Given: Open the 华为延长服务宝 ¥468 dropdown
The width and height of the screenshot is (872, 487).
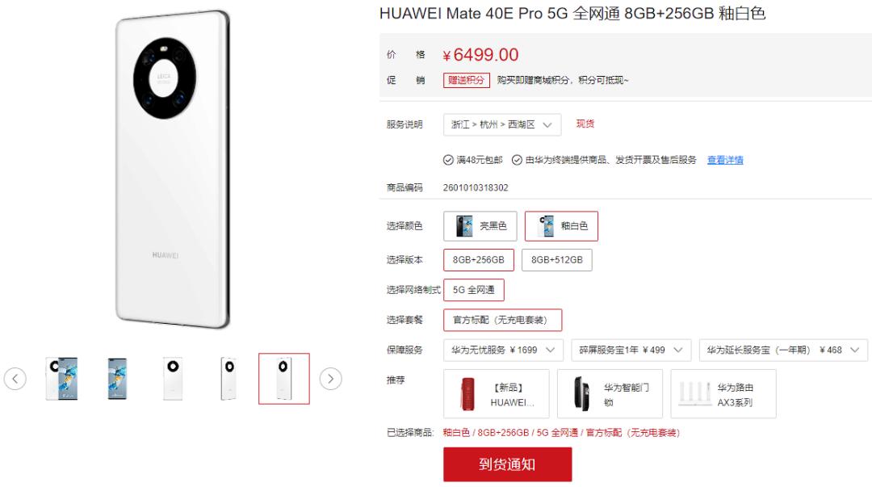Looking at the screenshot, I should pos(783,350).
